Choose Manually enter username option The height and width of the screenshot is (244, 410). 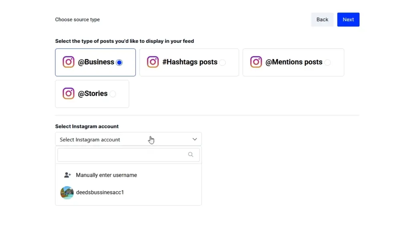129,175
